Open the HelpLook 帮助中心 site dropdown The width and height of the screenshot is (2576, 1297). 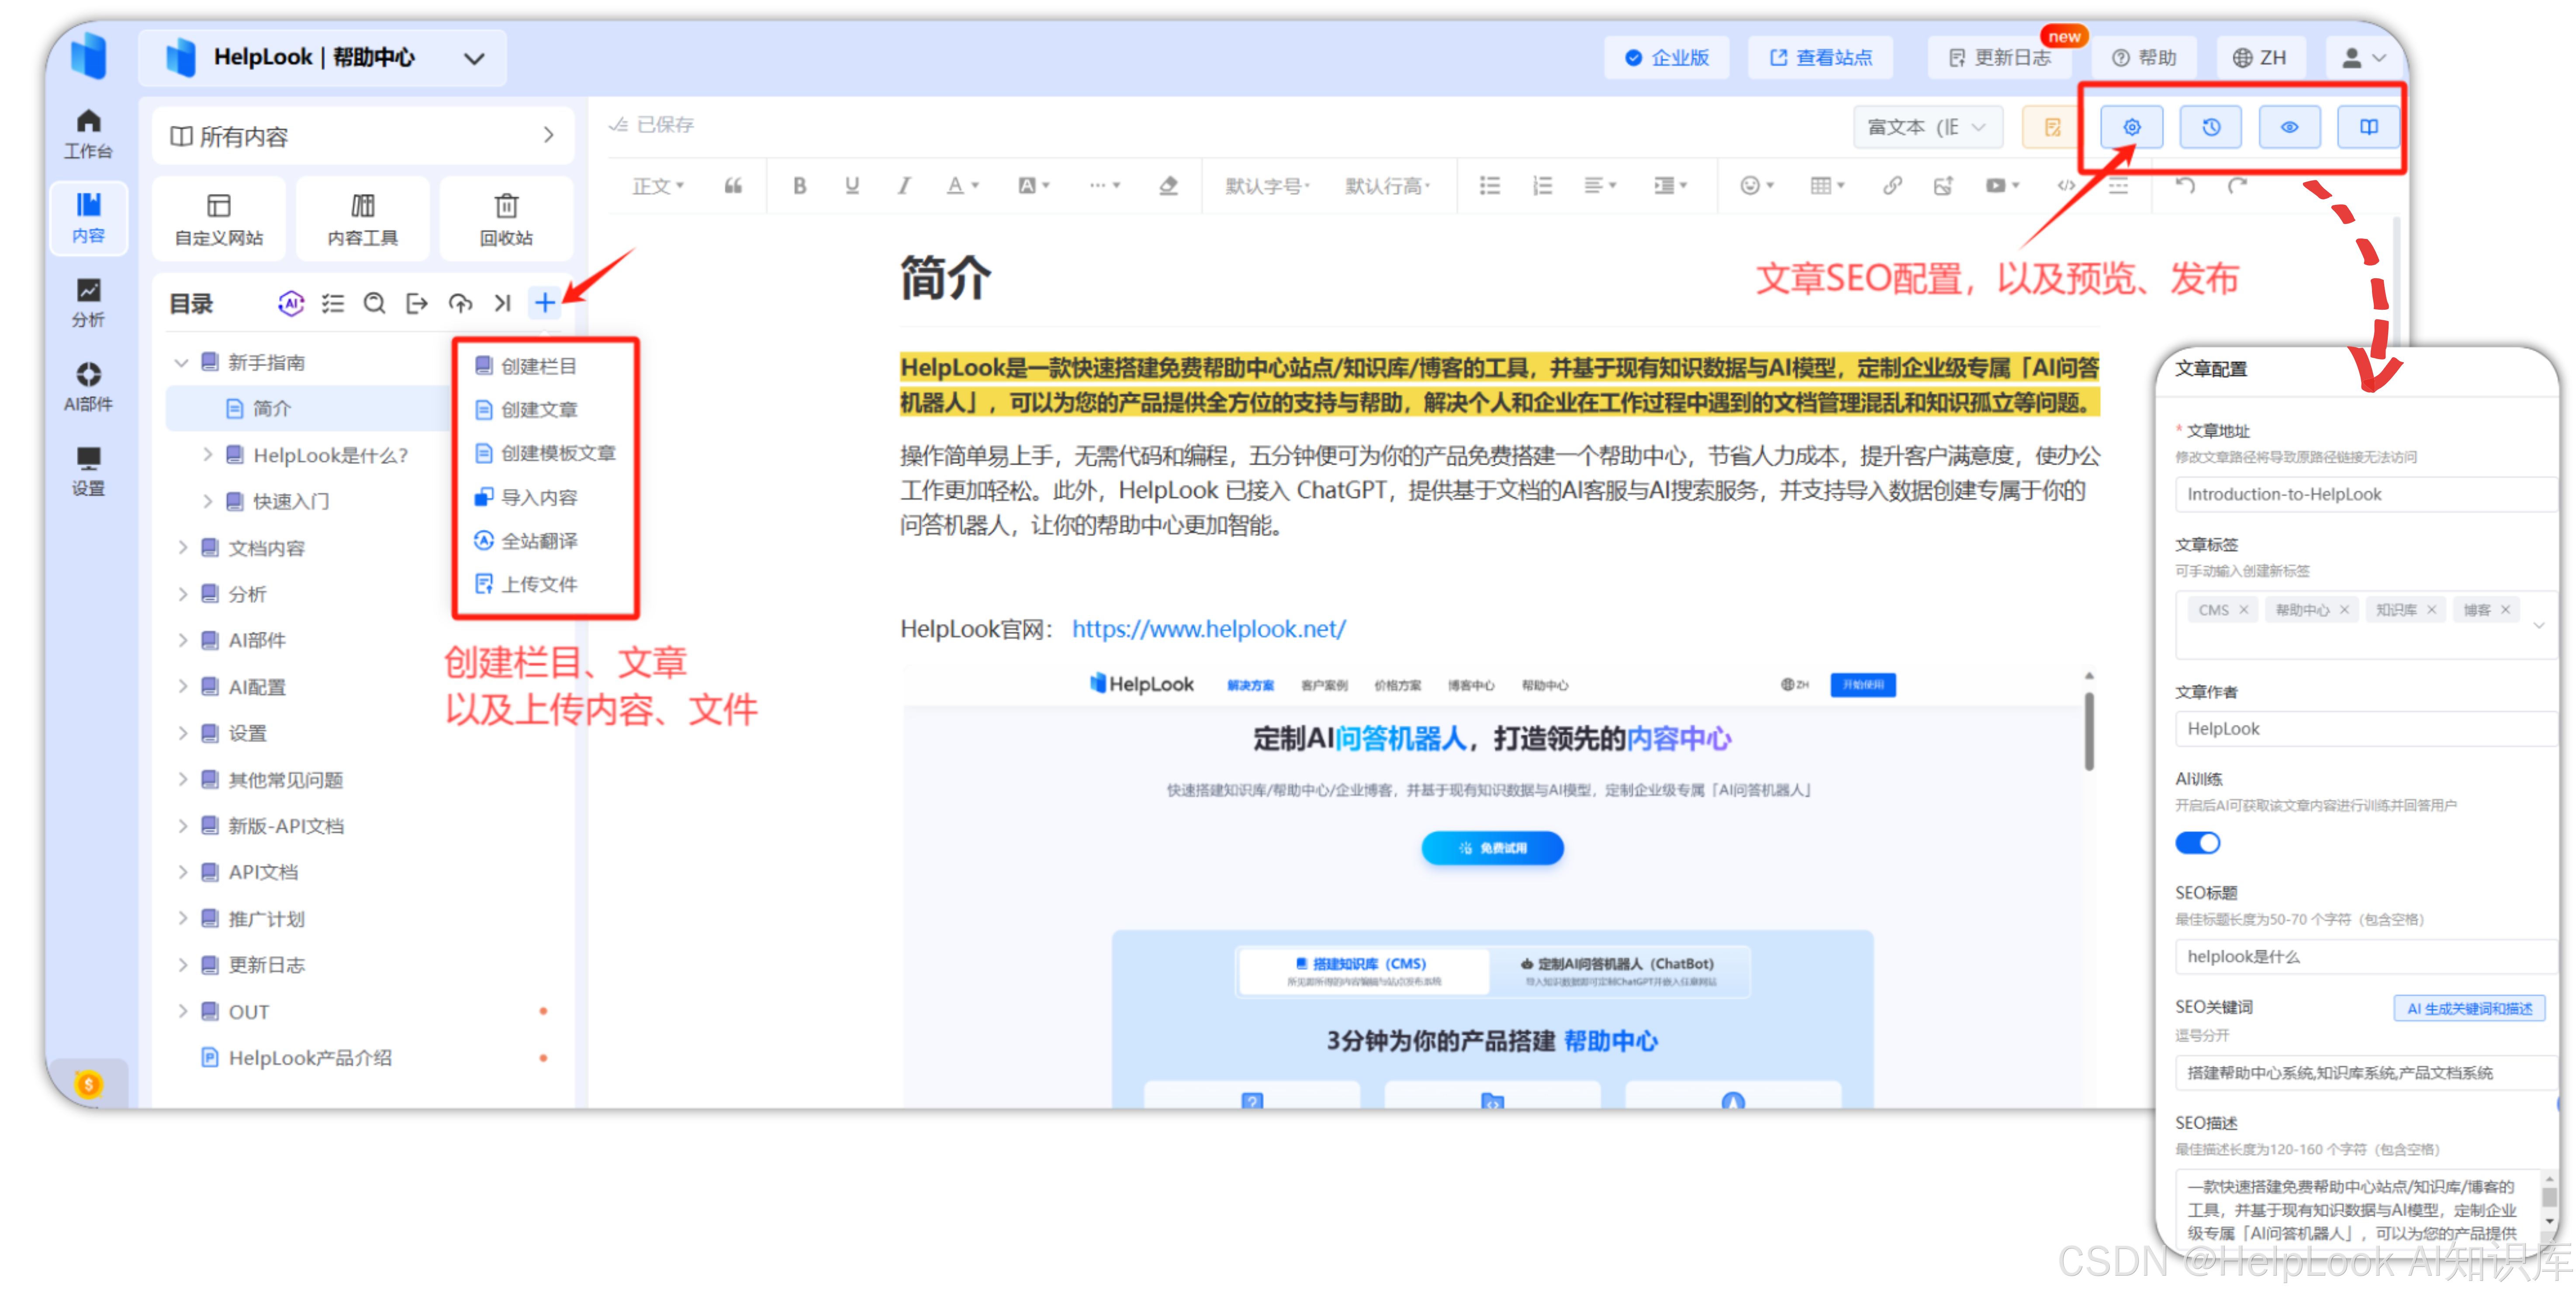click(323, 58)
